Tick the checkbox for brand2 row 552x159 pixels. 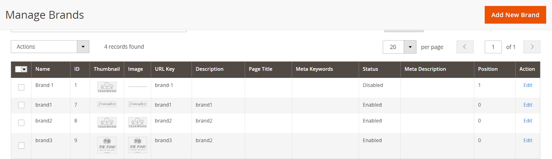tap(21, 123)
